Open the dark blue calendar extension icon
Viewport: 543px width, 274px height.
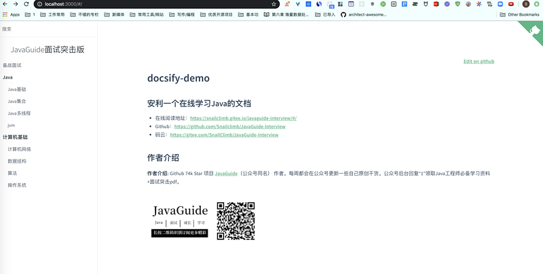[351, 4]
